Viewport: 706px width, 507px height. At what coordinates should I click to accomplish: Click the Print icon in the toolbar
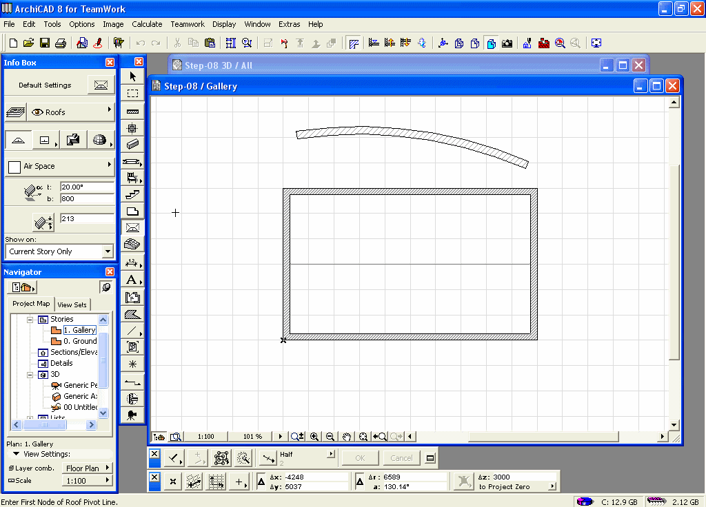click(61, 43)
